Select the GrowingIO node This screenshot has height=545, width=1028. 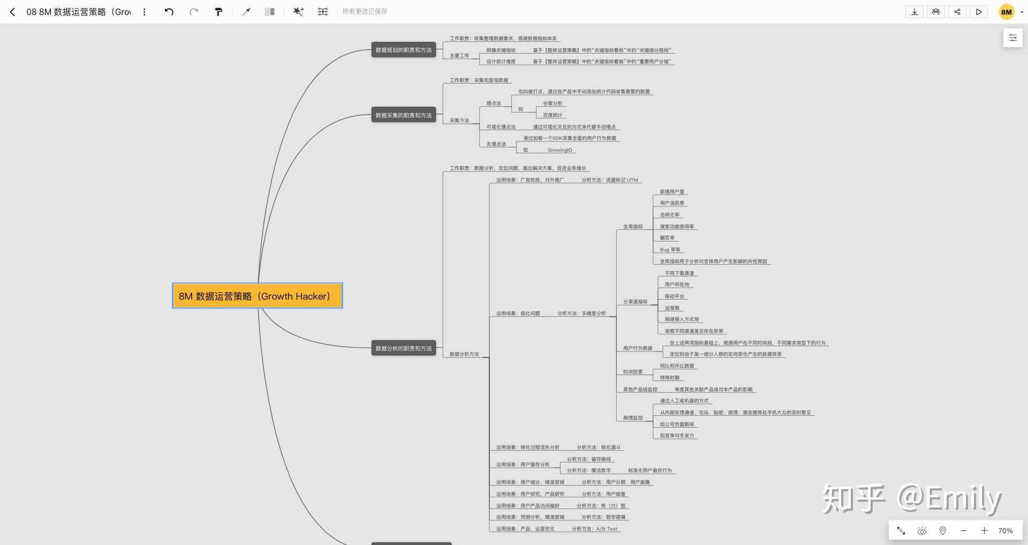(560, 150)
